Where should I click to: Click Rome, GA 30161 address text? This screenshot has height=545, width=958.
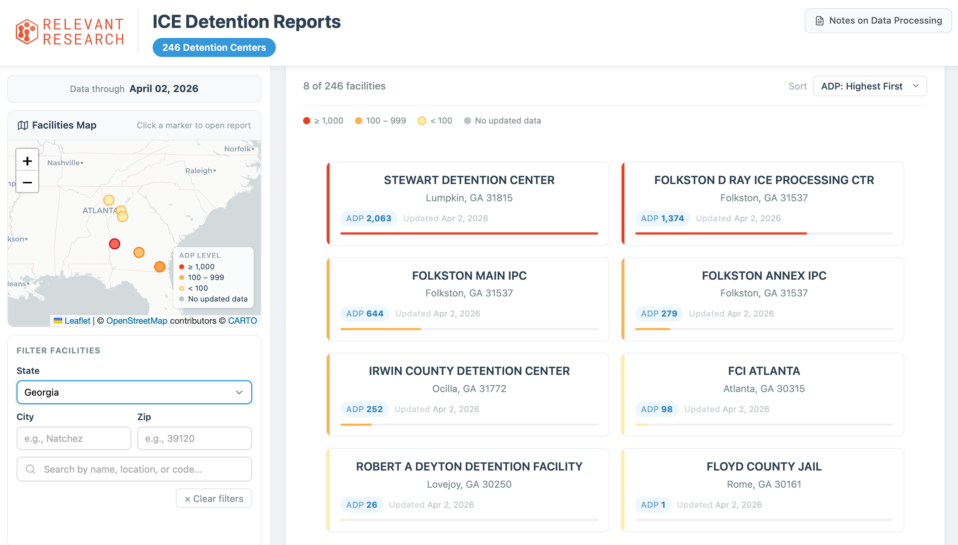pos(764,484)
